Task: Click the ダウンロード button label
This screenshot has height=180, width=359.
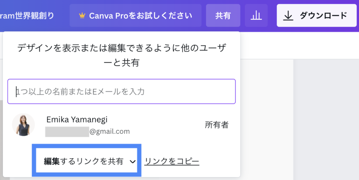Action: [x=323, y=15]
